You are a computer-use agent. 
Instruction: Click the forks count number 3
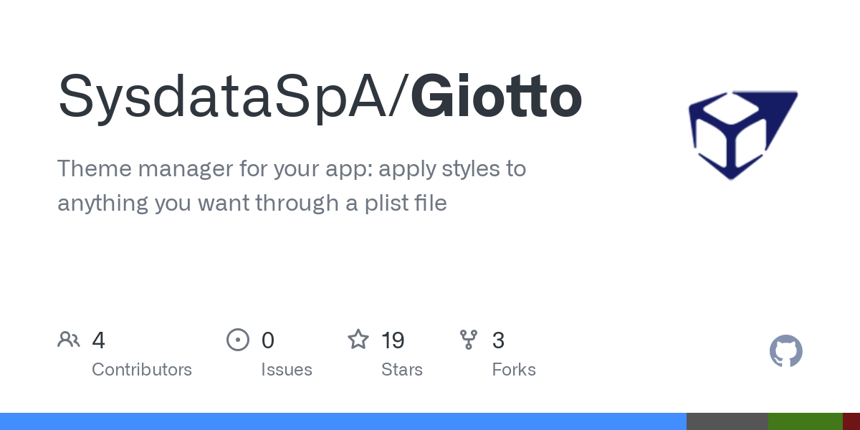point(498,340)
